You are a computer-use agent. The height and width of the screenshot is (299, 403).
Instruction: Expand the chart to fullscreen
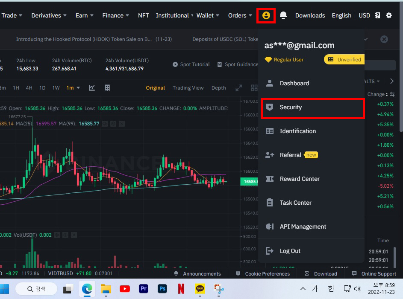(239, 88)
